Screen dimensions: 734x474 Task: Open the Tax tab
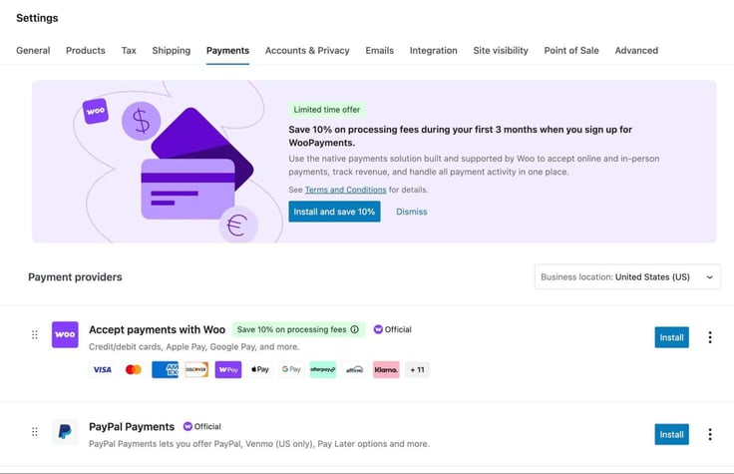point(129,51)
